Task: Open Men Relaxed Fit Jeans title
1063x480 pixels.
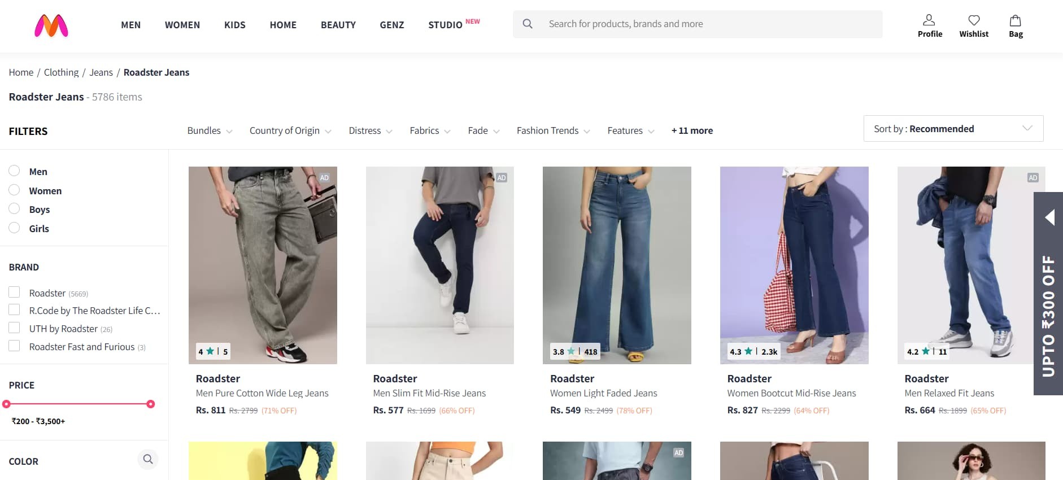Action: pos(949,393)
